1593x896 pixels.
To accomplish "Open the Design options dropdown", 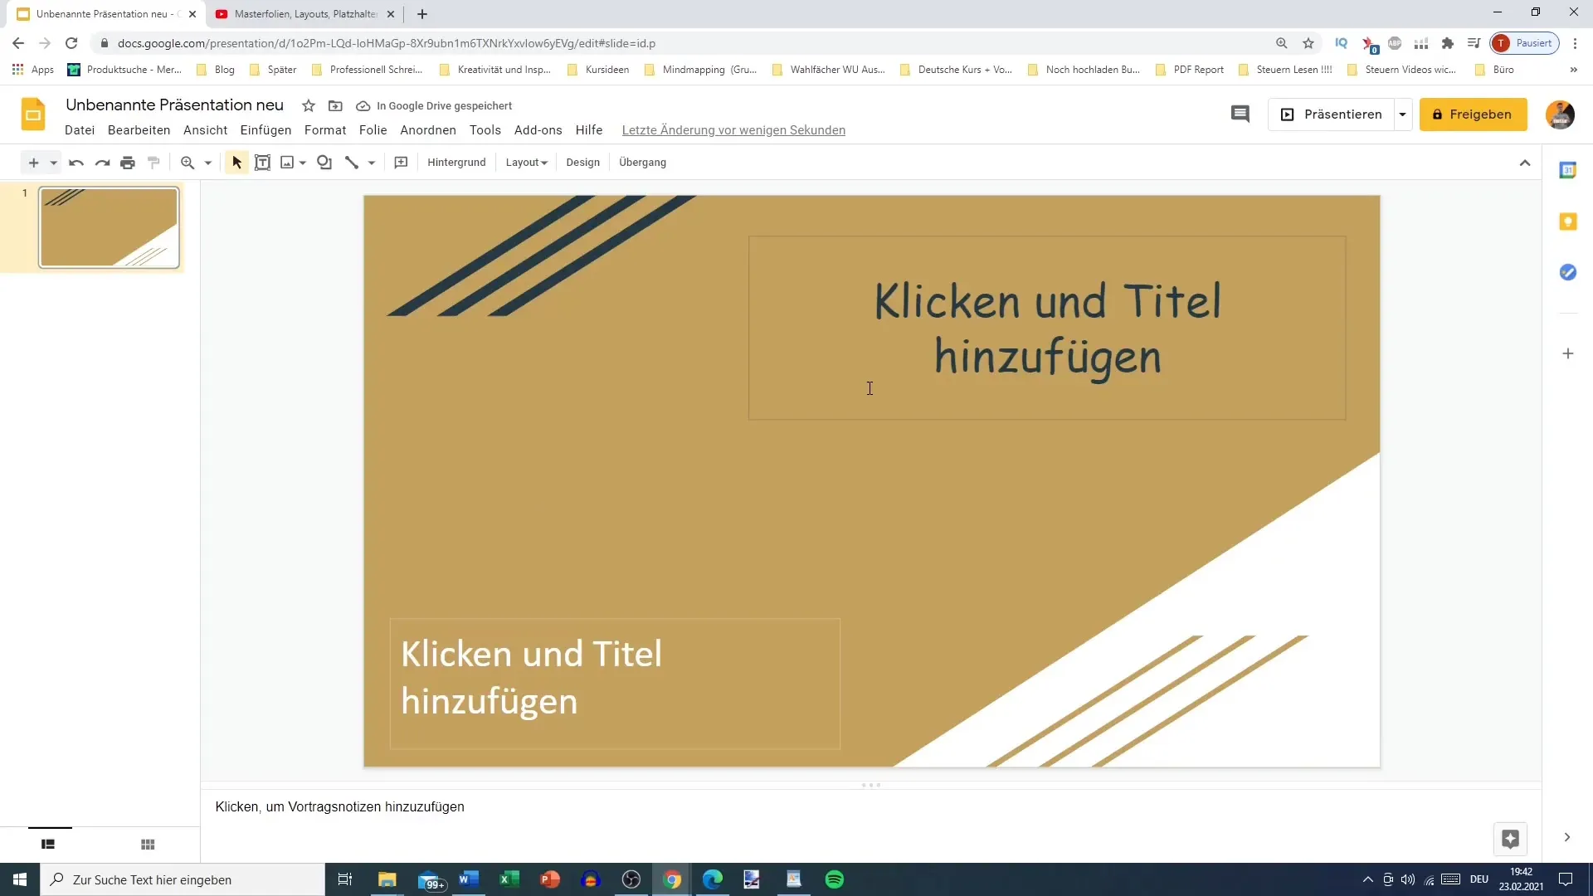I will [582, 162].
